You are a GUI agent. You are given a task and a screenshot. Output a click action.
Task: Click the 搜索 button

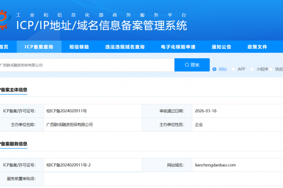coord(192,65)
